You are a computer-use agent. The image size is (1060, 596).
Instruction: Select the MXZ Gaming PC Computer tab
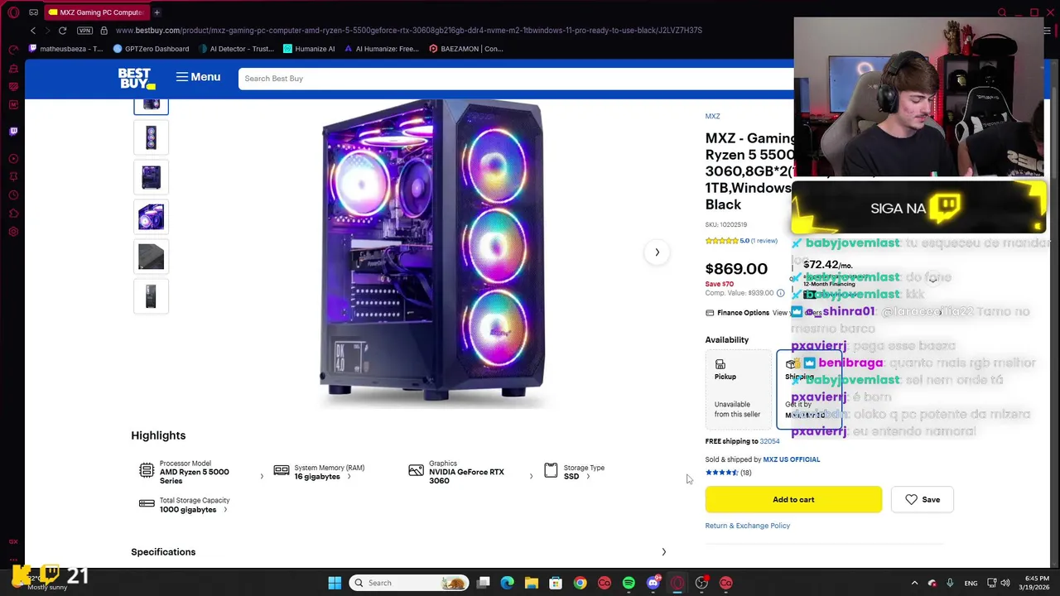point(96,12)
